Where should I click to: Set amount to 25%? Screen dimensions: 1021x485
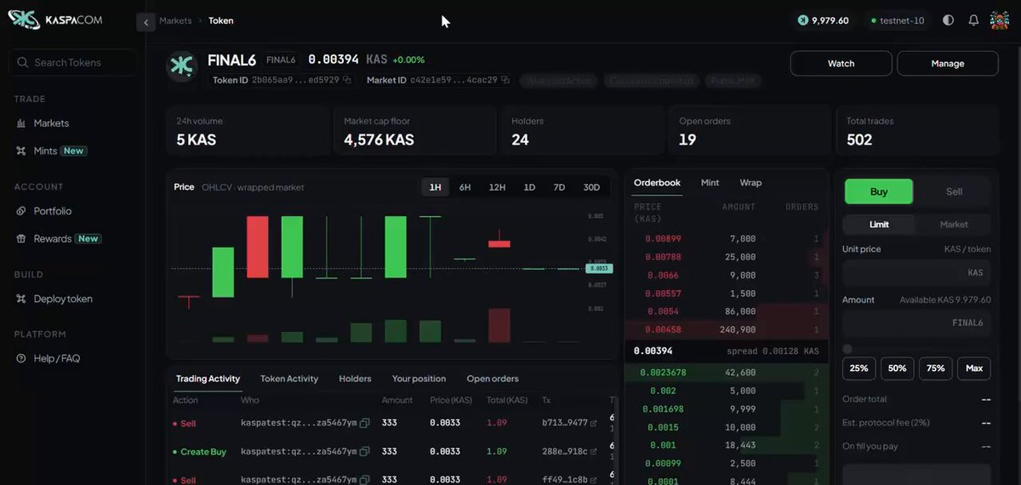click(x=858, y=368)
